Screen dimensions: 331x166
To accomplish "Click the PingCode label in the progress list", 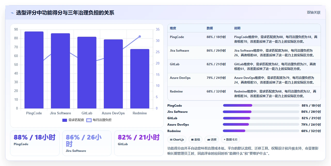I will tap(175, 106).
